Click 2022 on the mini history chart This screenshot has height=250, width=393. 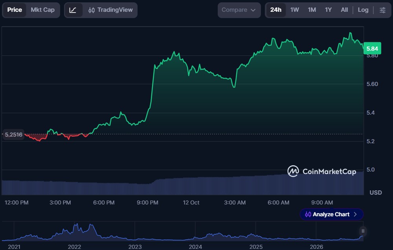click(x=74, y=247)
